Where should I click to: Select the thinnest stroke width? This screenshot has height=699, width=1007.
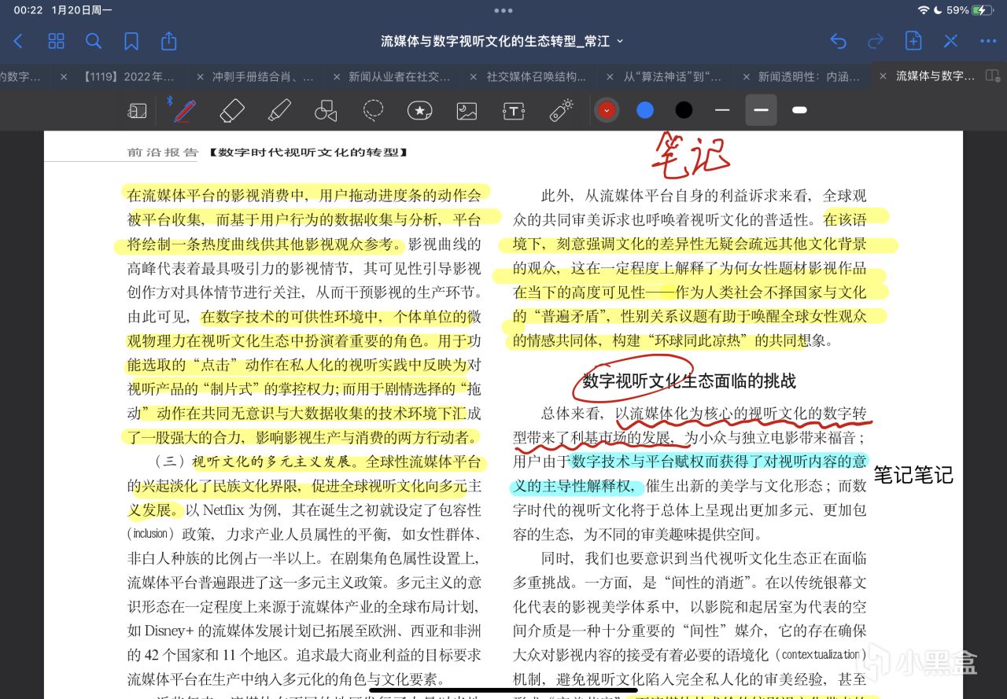722,110
